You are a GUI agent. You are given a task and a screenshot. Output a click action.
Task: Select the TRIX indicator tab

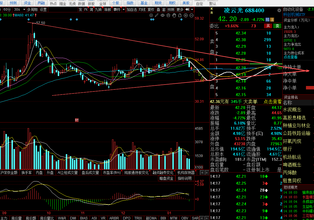[138, 218]
